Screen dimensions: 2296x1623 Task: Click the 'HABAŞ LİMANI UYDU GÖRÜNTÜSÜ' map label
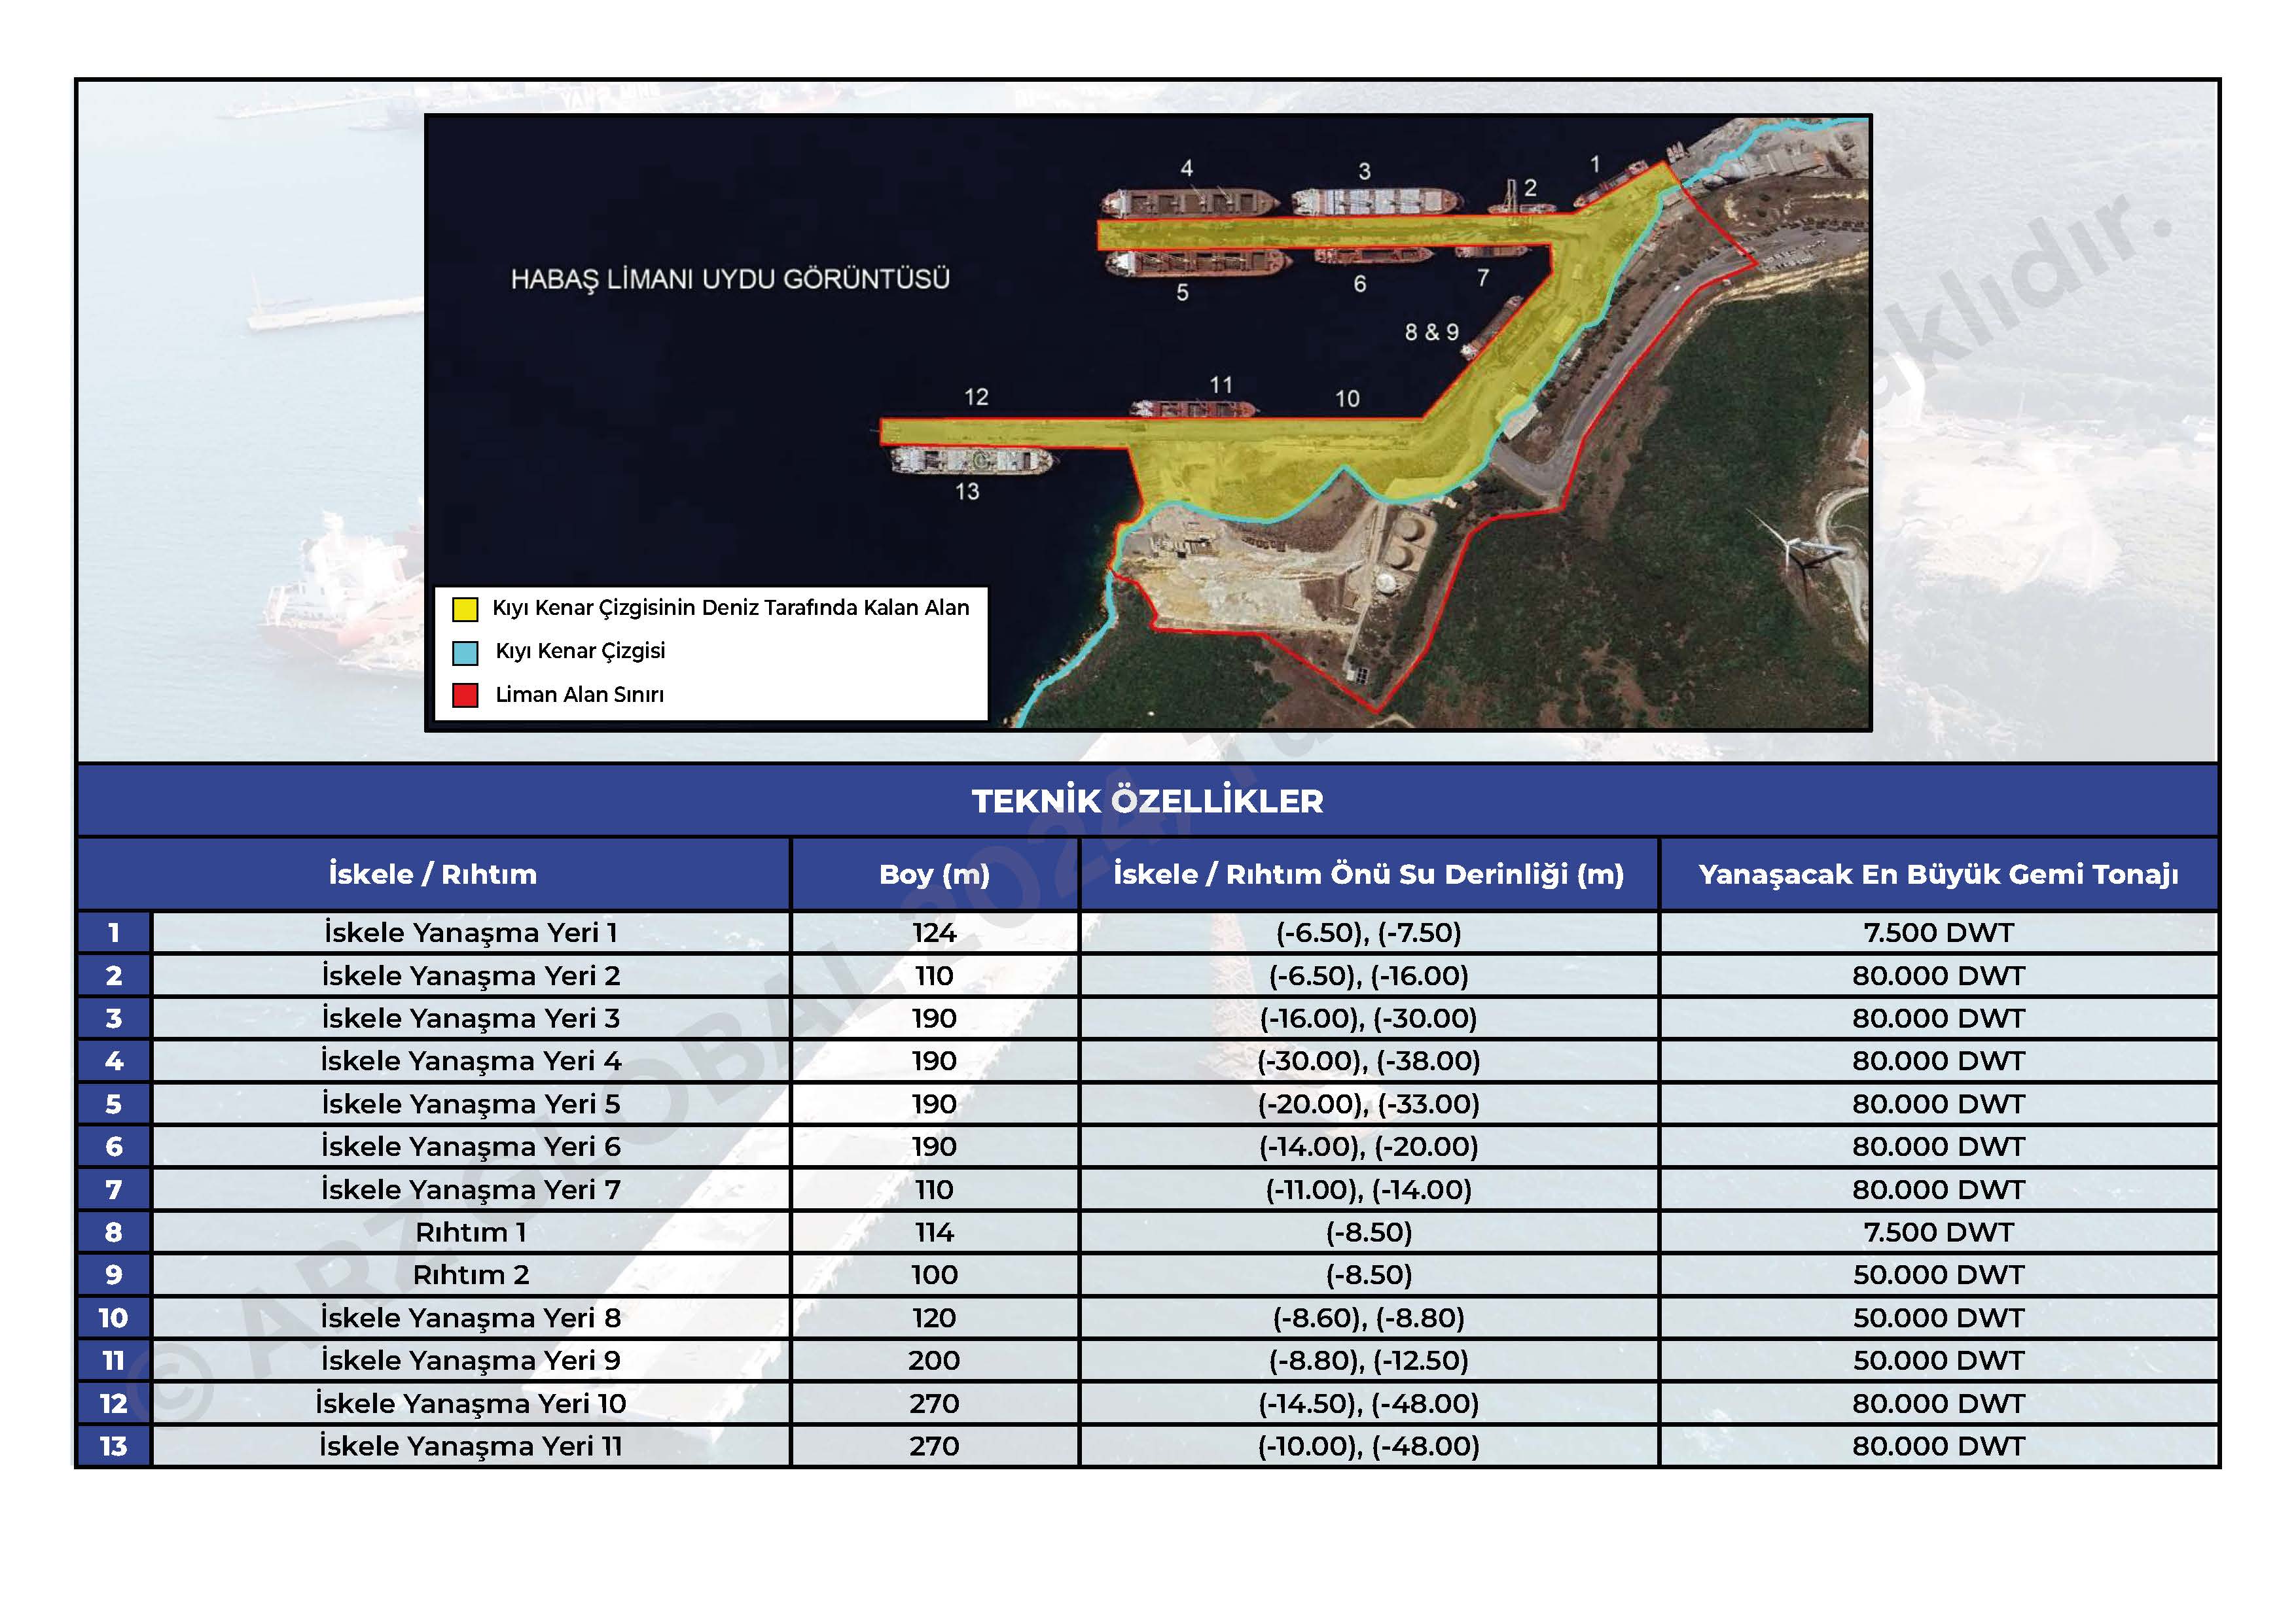point(730,279)
